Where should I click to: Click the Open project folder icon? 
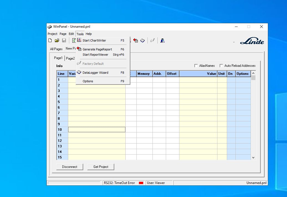57,40
